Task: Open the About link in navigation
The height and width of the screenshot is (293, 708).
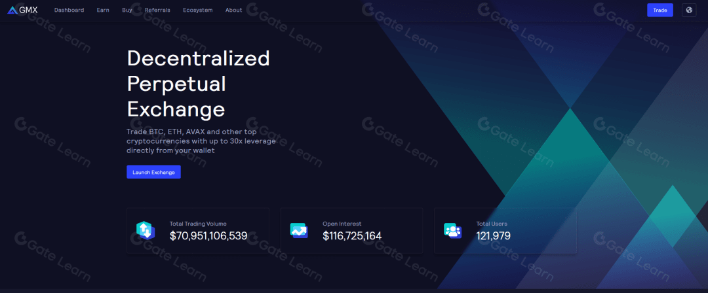Action: tap(233, 10)
